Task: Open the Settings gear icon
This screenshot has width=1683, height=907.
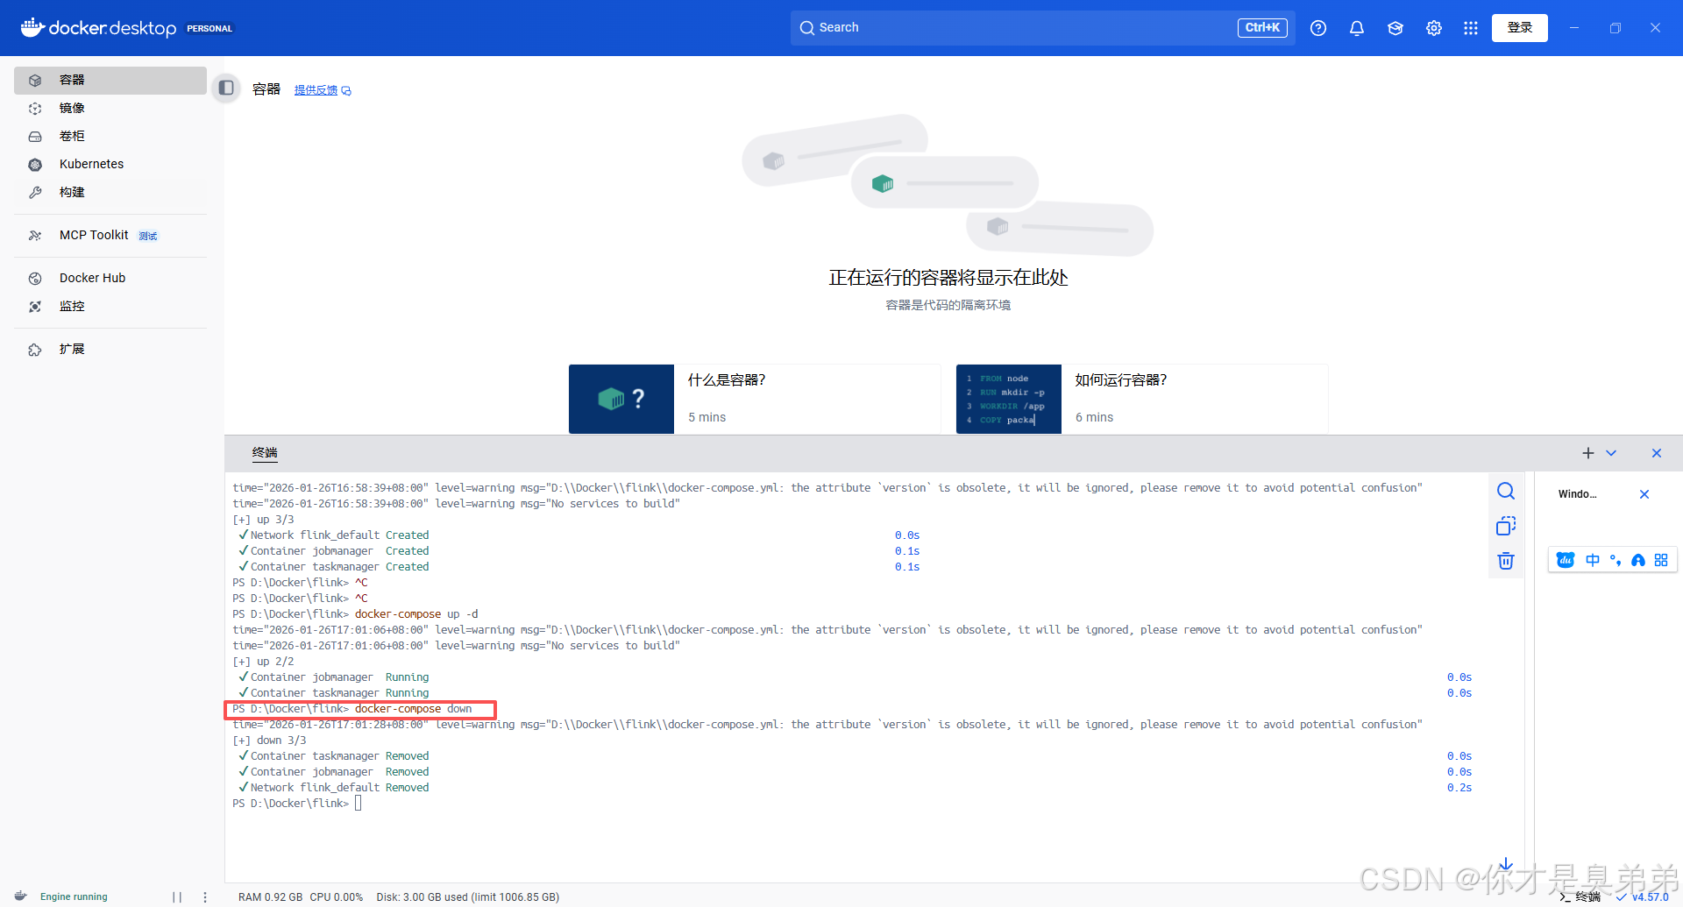Action: point(1434,28)
